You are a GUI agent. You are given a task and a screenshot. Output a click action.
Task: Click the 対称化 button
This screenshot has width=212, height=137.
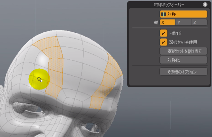click(x=183, y=60)
